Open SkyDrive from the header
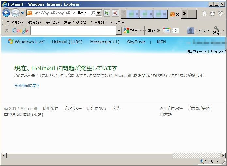This screenshot has width=227, height=166. (x=136, y=42)
